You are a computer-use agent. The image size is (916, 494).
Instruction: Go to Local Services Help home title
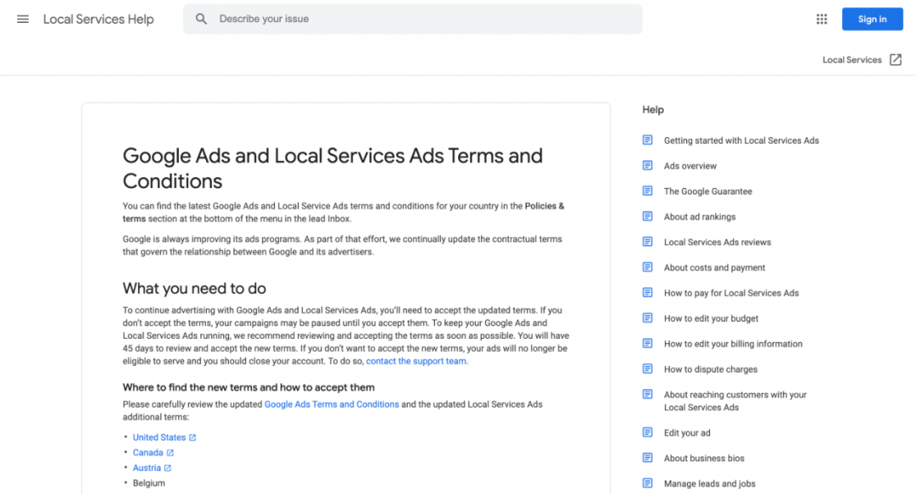[98, 19]
